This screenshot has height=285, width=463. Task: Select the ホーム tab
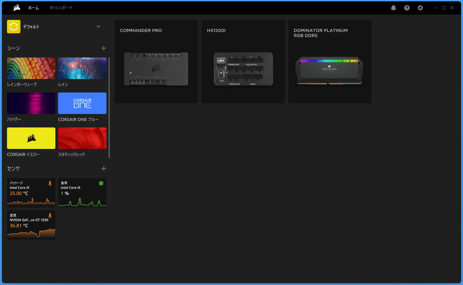[x=34, y=8]
